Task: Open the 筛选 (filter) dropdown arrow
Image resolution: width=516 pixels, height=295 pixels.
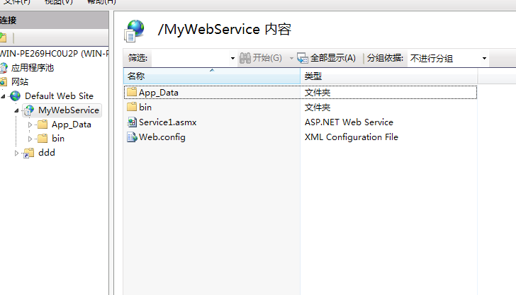Action: tap(232, 58)
